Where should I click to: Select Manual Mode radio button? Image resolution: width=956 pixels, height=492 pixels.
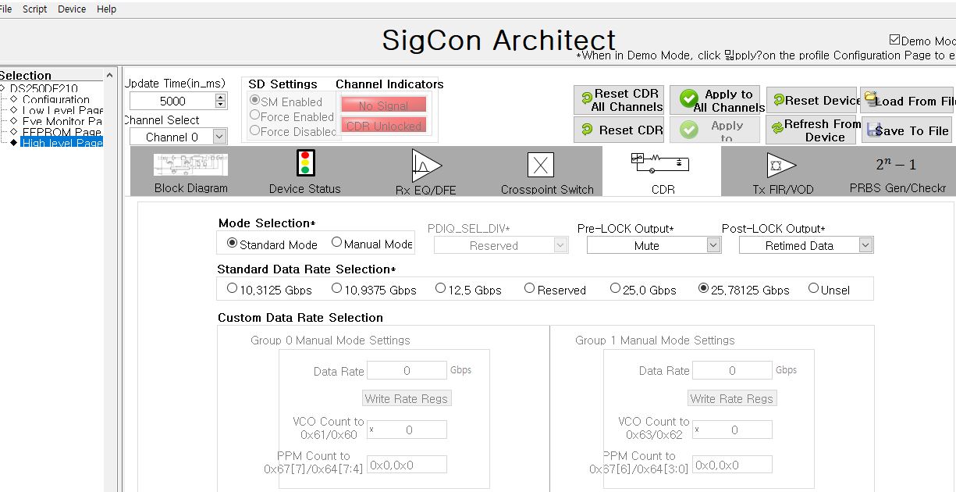tap(337, 242)
